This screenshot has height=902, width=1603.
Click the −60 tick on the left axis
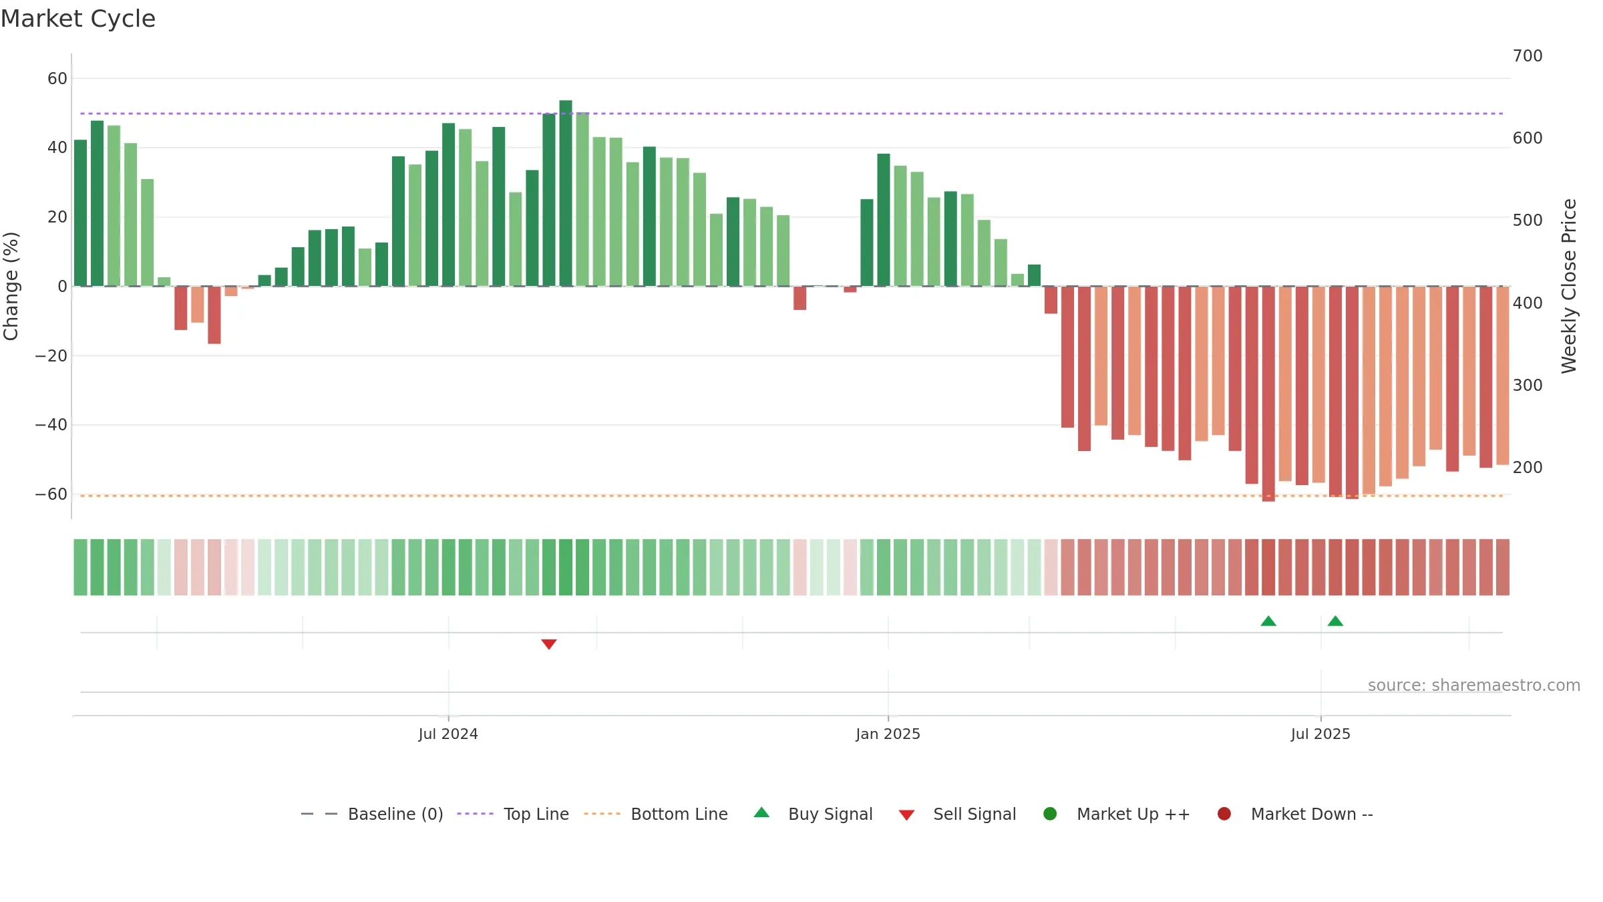(51, 494)
